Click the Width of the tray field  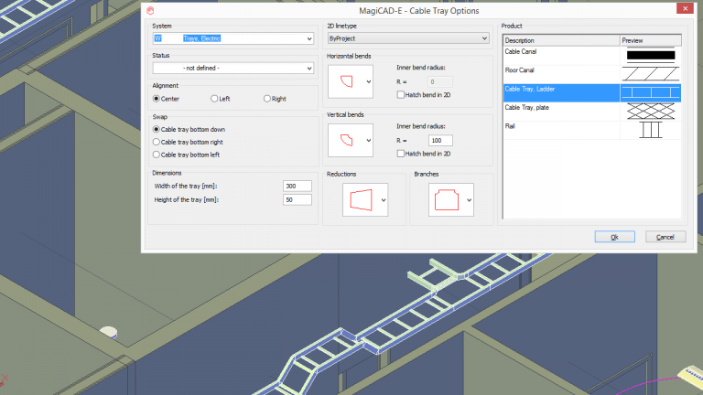click(297, 186)
